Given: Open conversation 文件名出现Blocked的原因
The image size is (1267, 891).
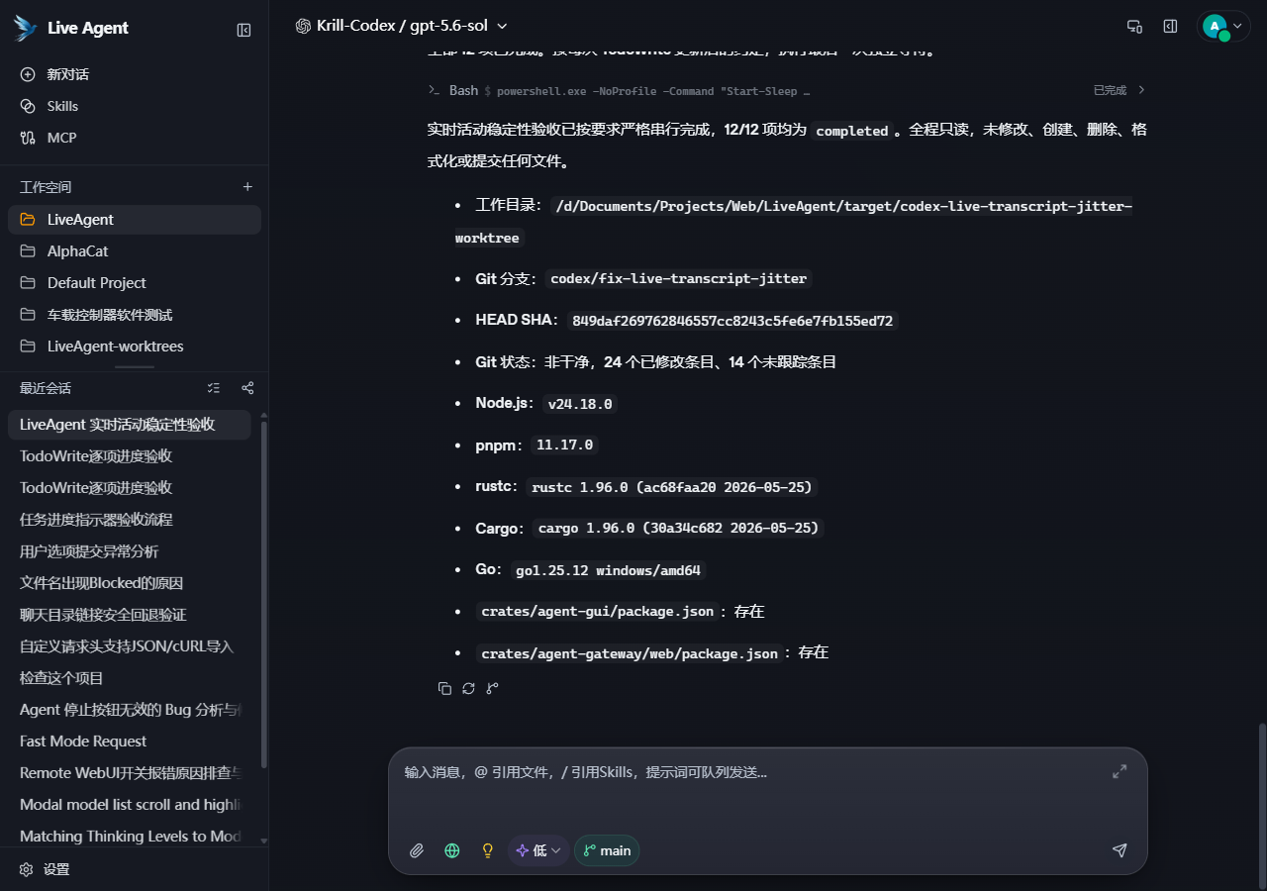Looking at the screenshot, I should pos(129,583).
